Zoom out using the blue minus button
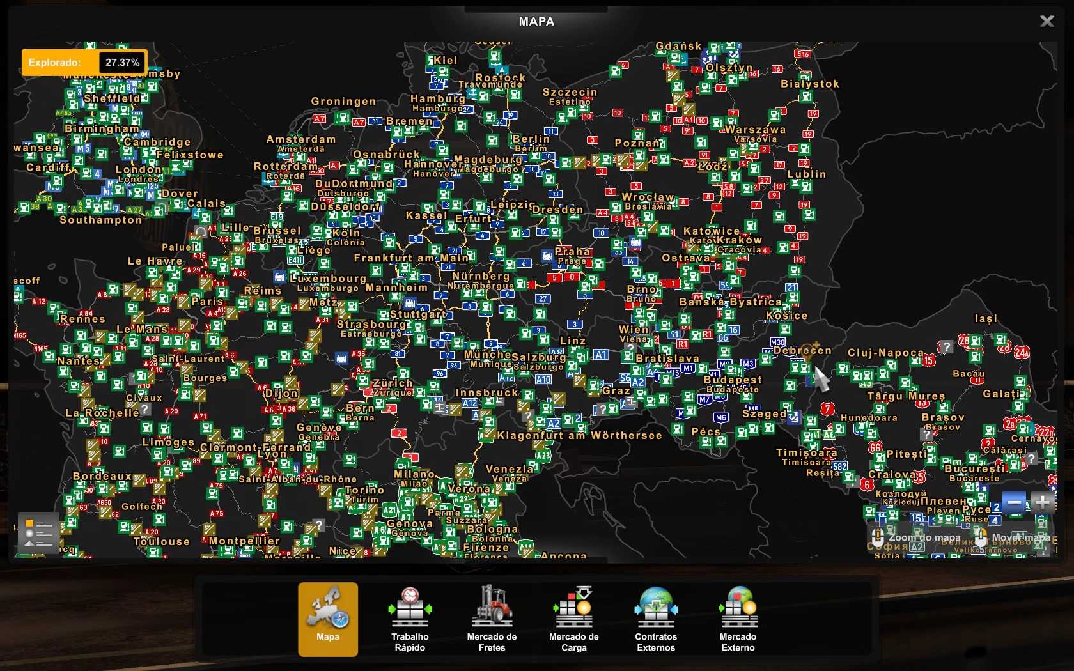 [1014, 502]
